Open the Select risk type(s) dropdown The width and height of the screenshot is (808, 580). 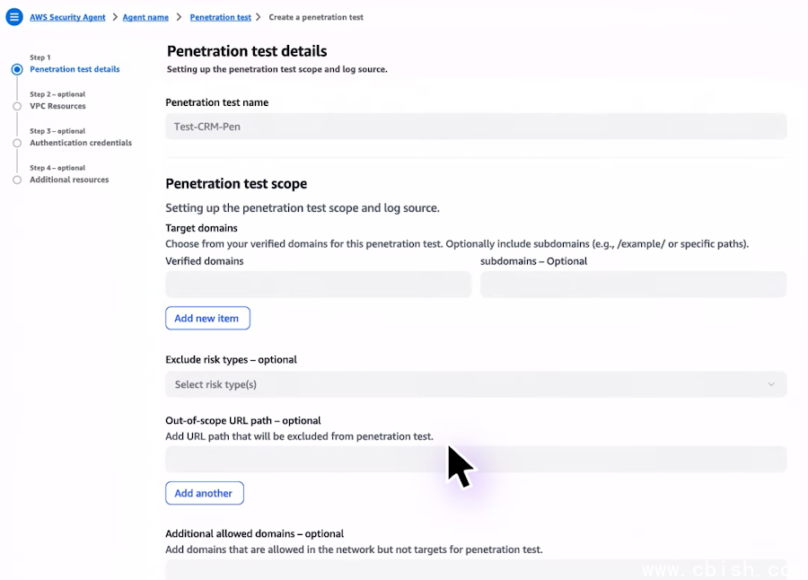point(467,384)
